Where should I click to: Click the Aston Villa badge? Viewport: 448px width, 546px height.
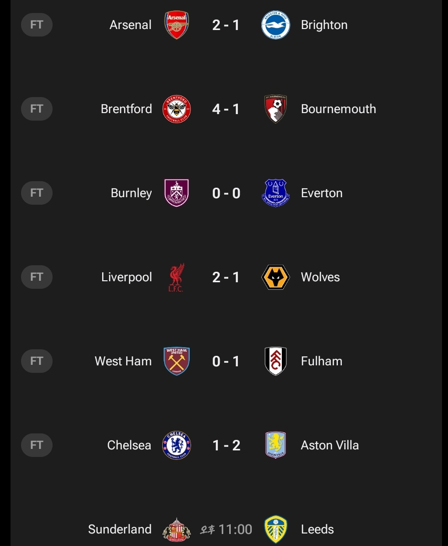pyautogui.click(x=276, y=445)
